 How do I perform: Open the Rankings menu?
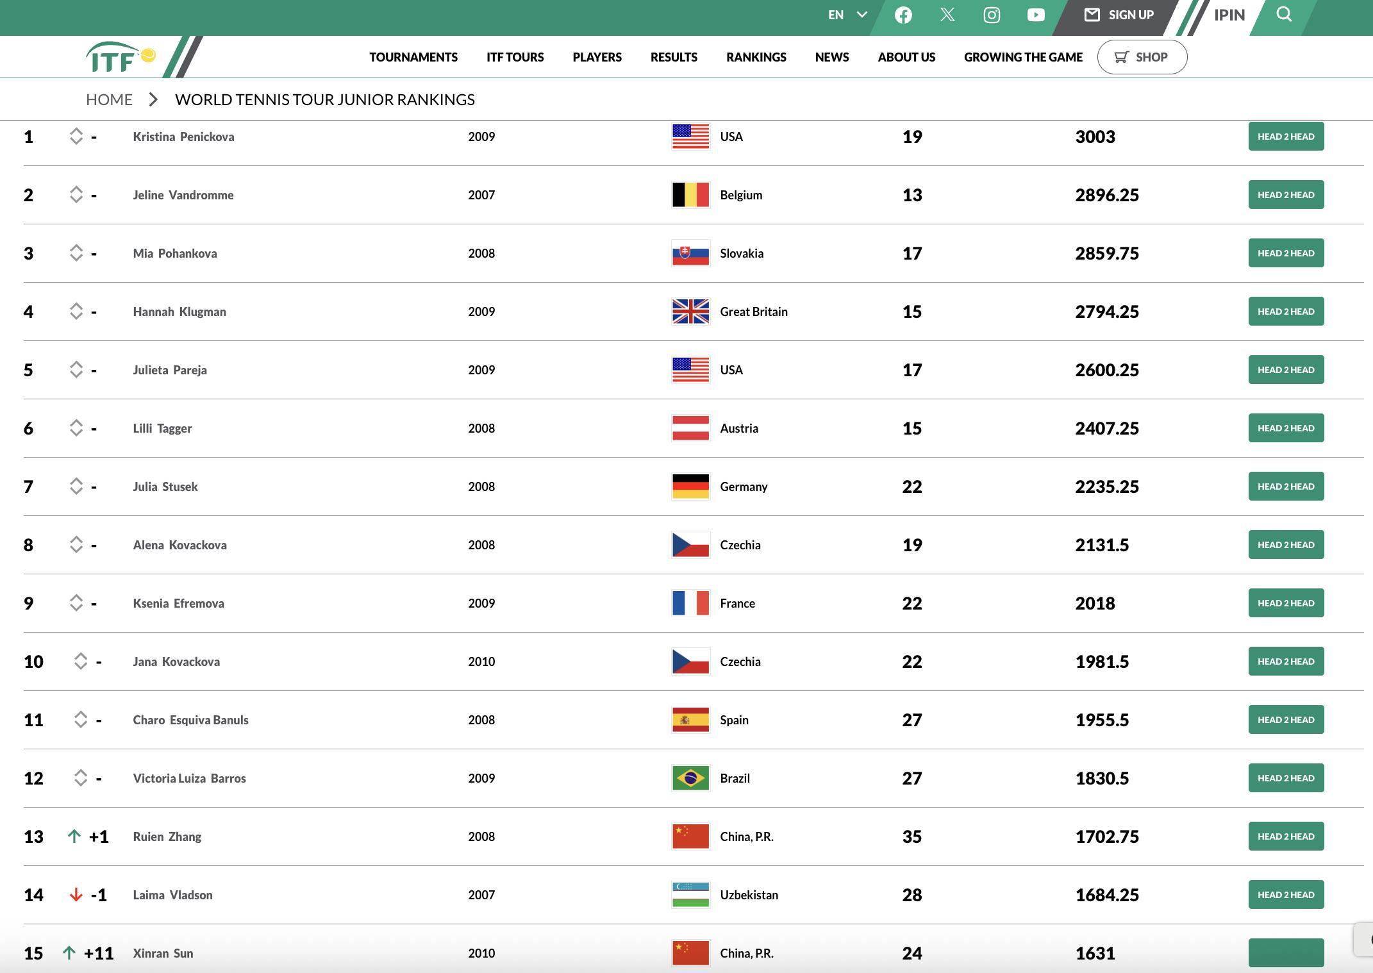tap(756, 57)
